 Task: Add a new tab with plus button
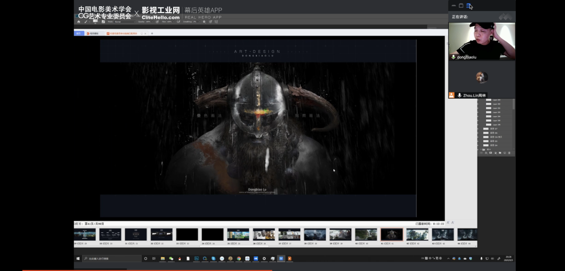(152, 33)
